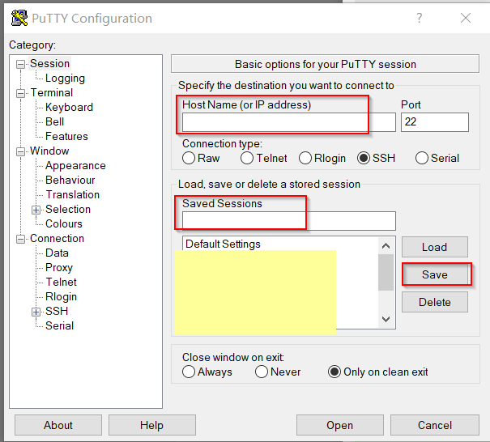Open Rlogin settings in category tree

pos(61,297)
